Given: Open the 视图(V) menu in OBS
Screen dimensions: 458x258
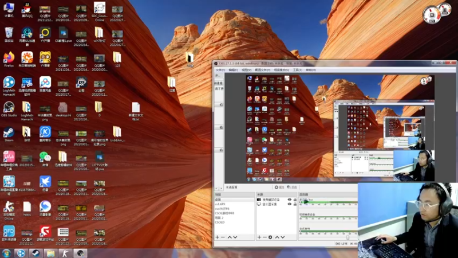Looking at the screenshot, I should pyautogui.click(x=246, y=70).
